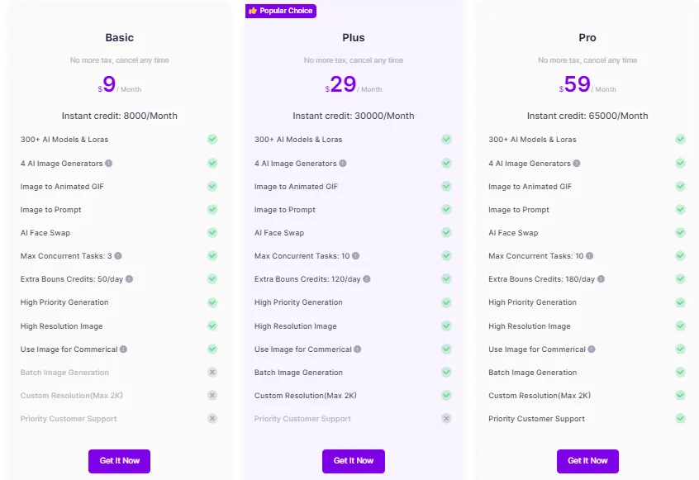Click info icon next to Pro 4 AI Image Generators
This screenshot has height=480, width=699.
[577, 164]
